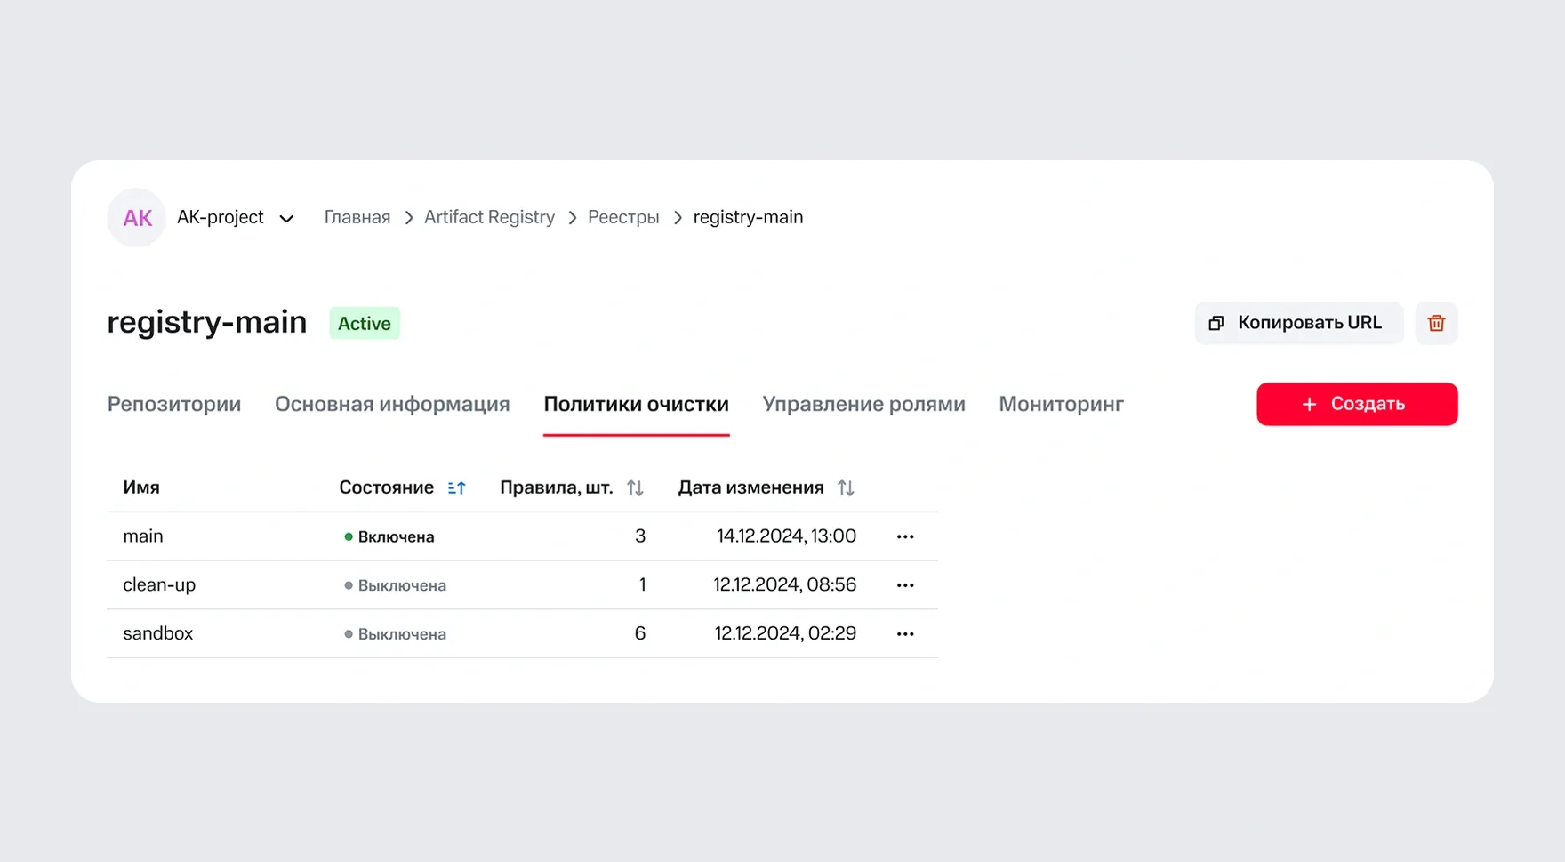Expand the AK-project dropdown chevron
The width and height of the screenshot is (1565, 862).
[286, 219]
